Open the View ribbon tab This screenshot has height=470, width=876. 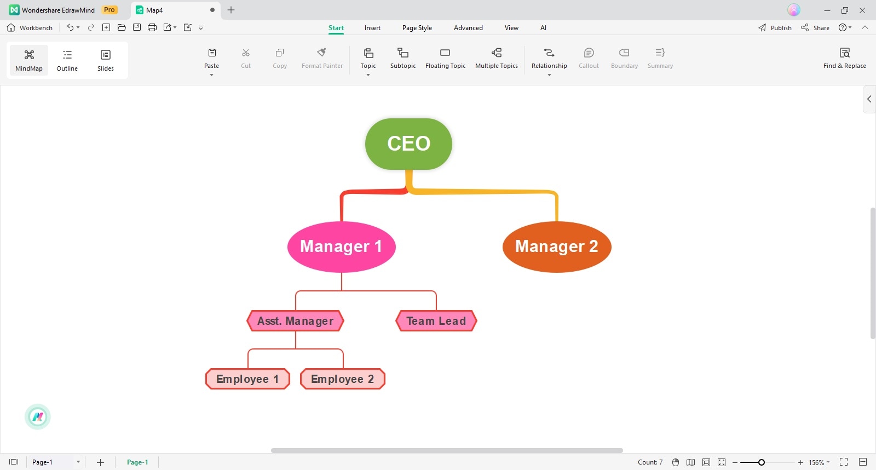[511, 28]
